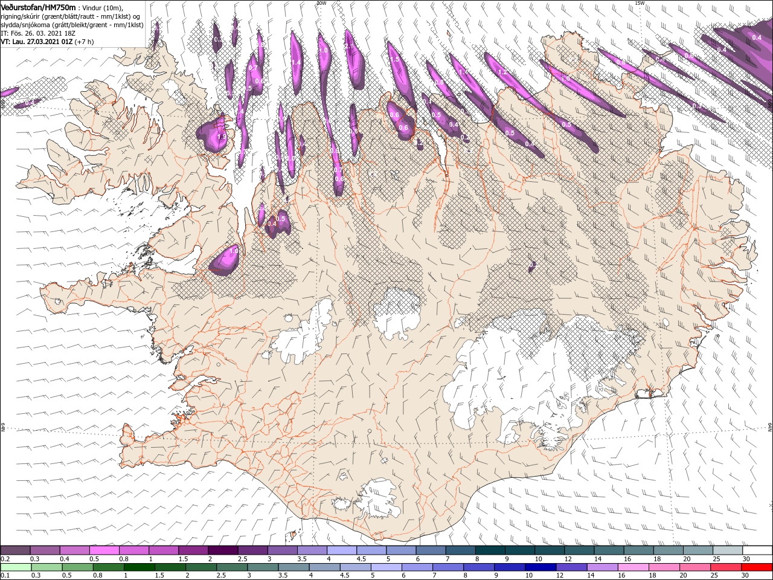Choose the light pink 16 swatch in rain scale
Screen dimensions: 773x580
tap(632, 567)
